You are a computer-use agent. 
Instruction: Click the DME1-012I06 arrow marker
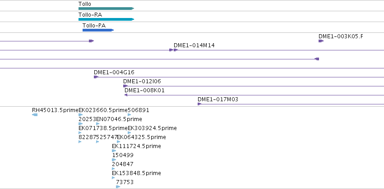[x=125, y=86]
